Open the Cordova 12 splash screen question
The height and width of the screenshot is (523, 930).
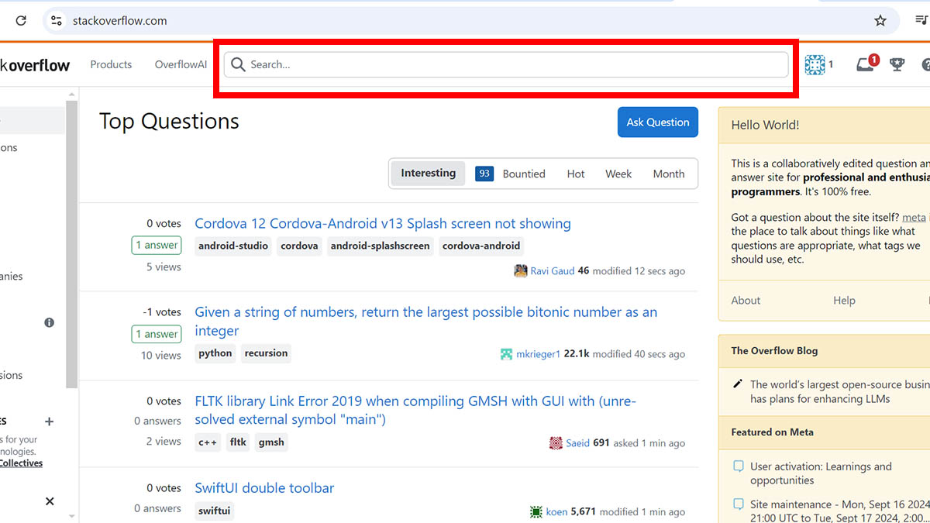tap(383, 224)
